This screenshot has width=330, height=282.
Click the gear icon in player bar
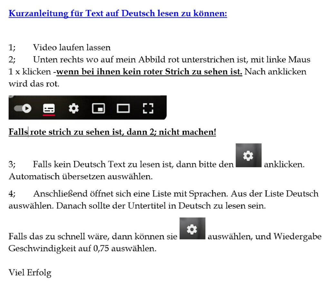[73, 108]
